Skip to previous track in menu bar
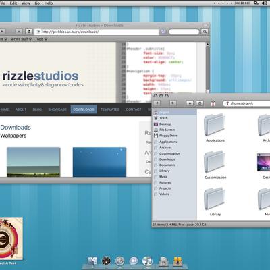Viewport: 270px width, 270px height. pyautogui.click(x=237, y=3)
